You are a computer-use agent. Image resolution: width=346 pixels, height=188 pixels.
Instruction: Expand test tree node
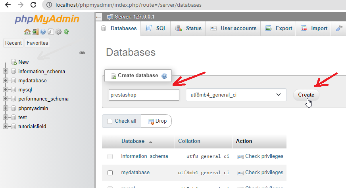pos(6,117)
